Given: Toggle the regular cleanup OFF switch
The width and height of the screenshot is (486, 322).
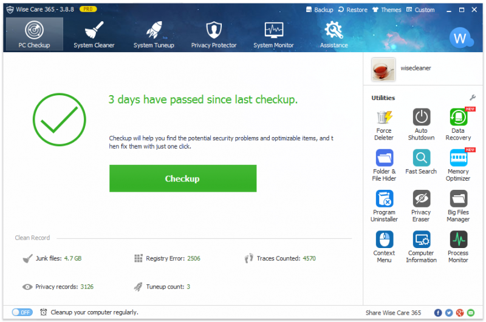Looking at the screenshot, I should [x=22, y=312].
